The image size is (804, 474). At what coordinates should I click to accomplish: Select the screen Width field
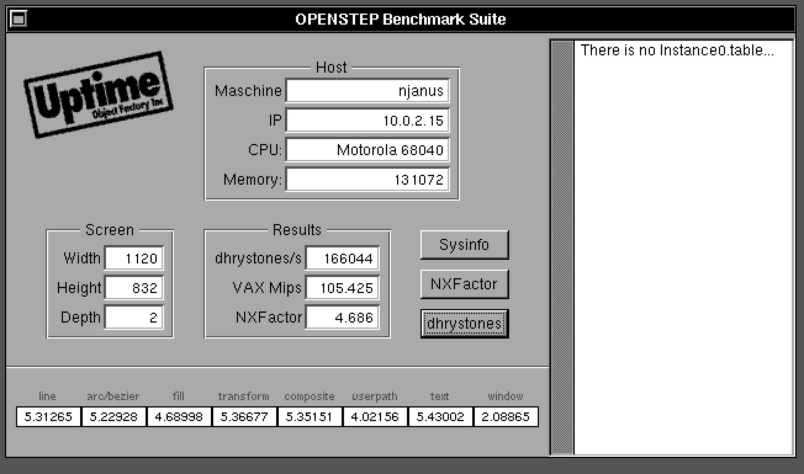tap(134, 259)
